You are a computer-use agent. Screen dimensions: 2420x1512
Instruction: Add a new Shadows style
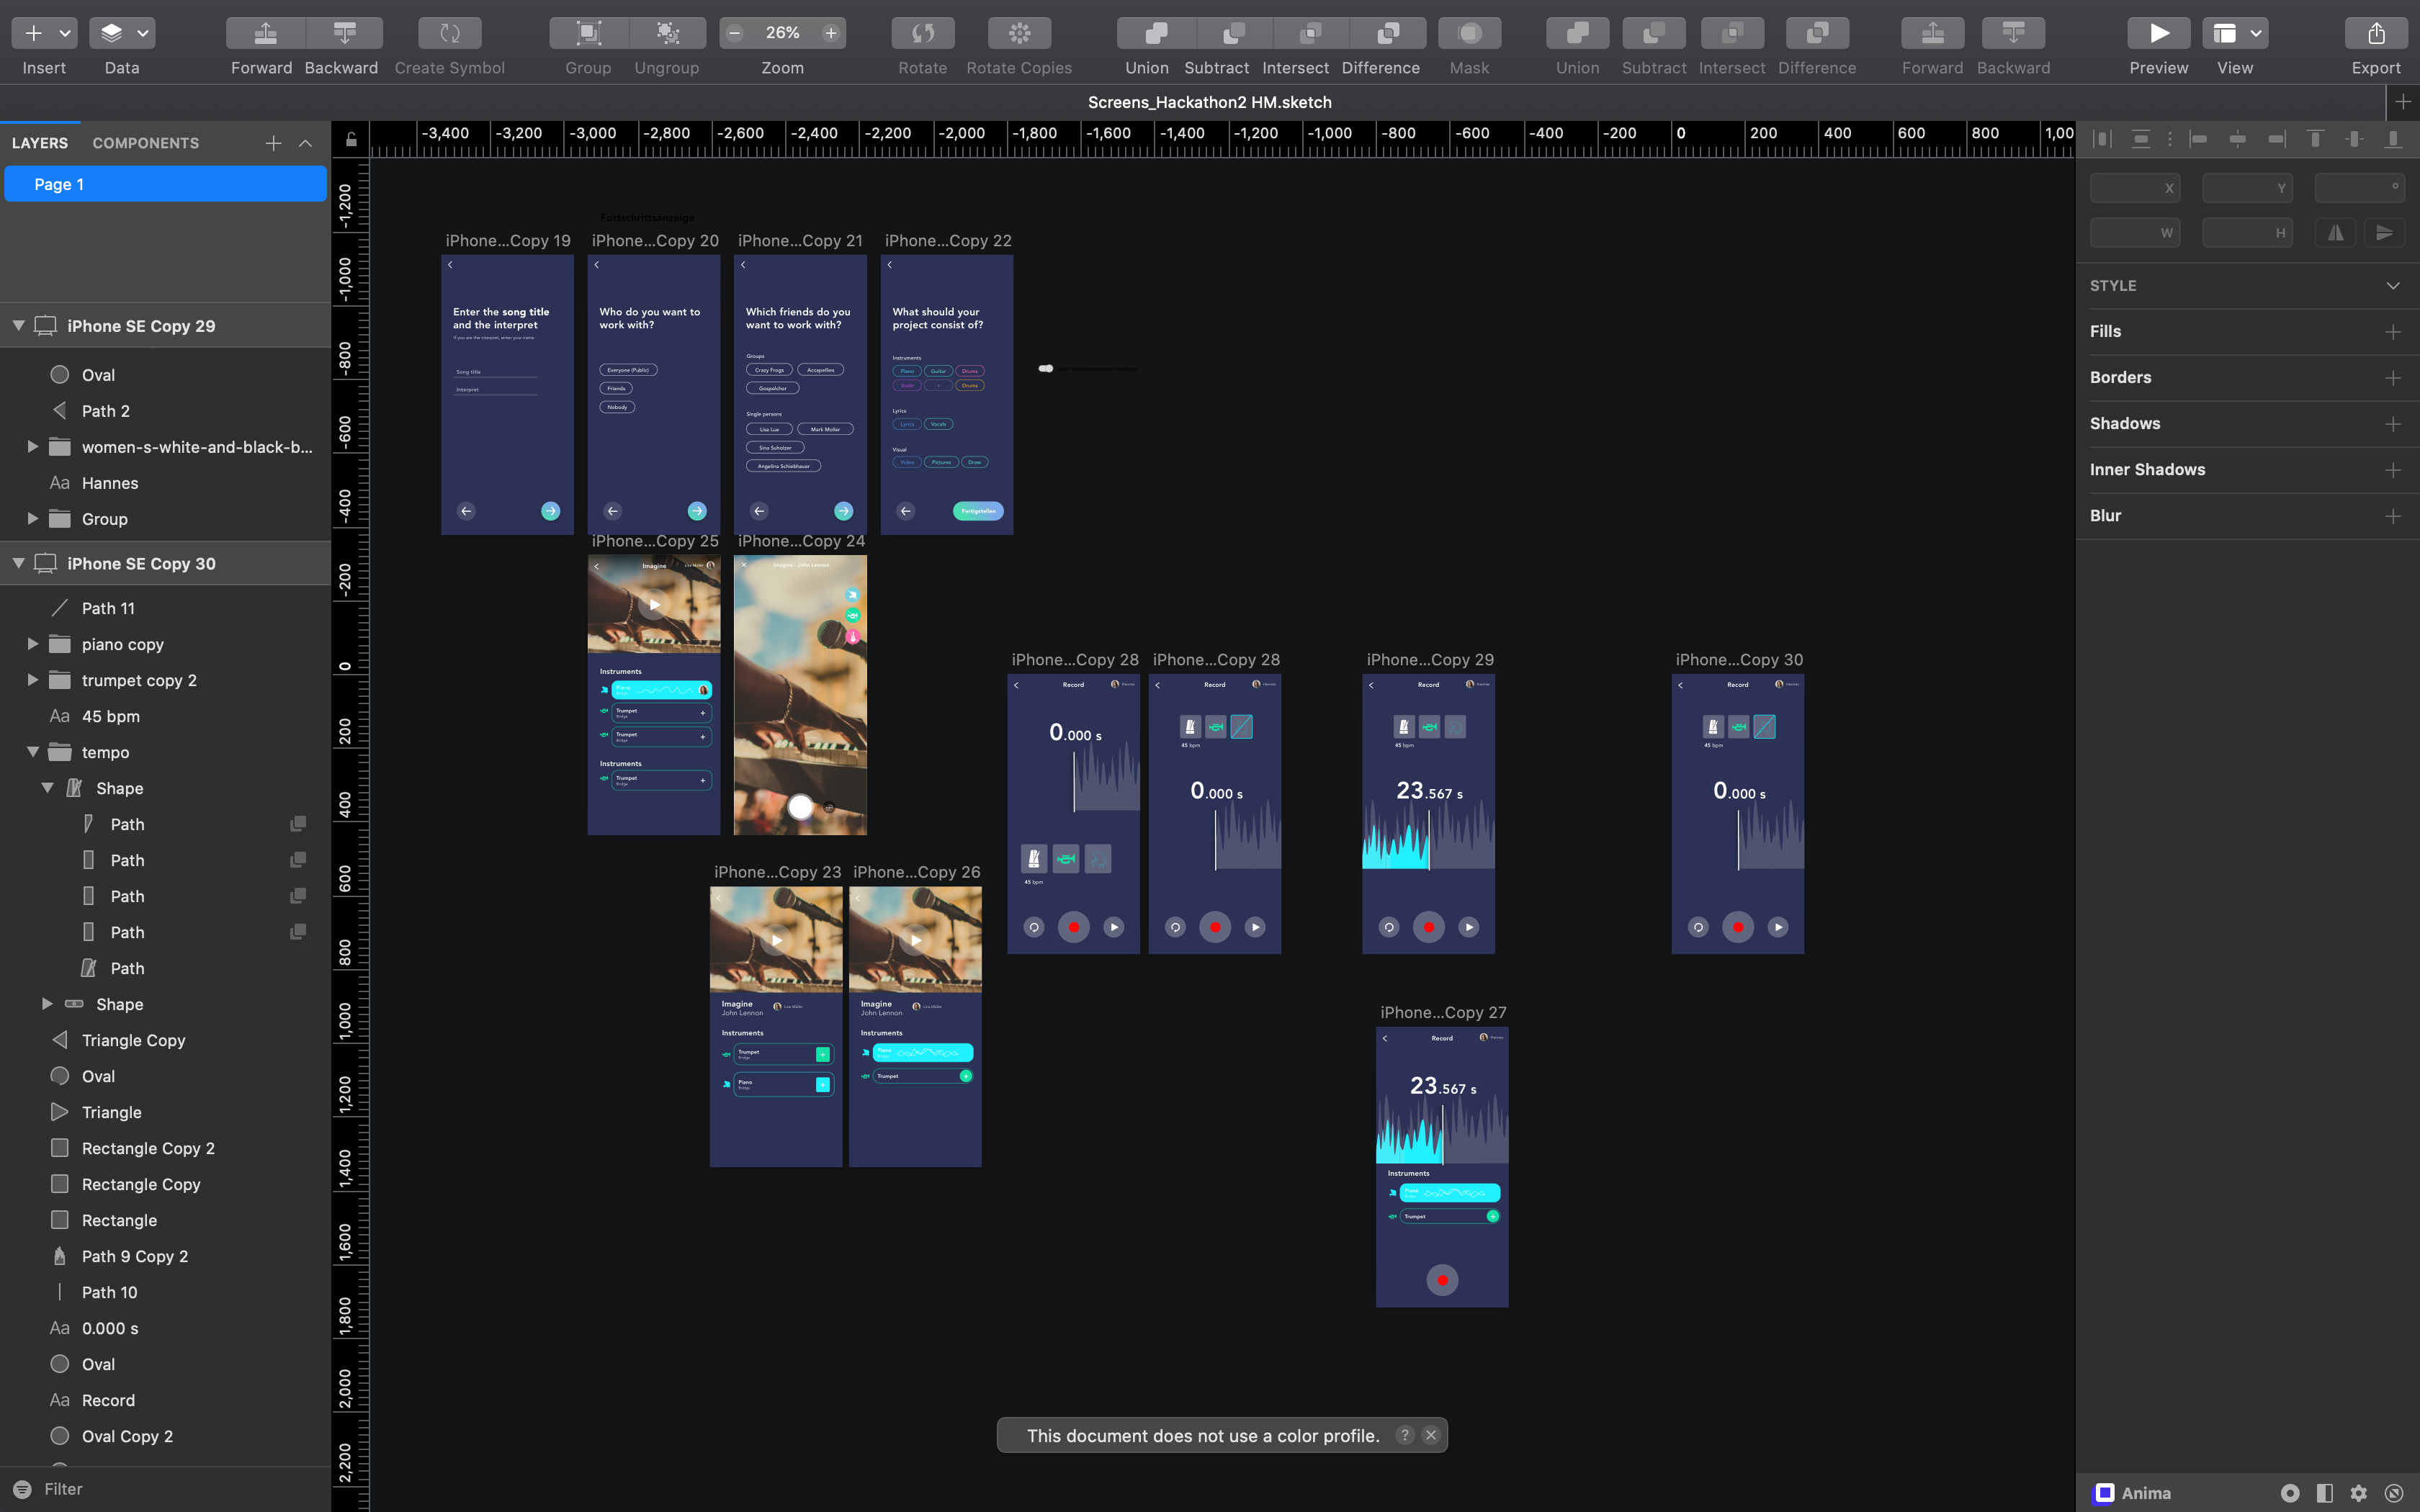[x=2392, y=424]
